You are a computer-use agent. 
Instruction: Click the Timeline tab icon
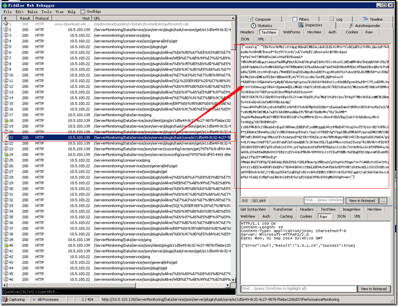point(365,19)
